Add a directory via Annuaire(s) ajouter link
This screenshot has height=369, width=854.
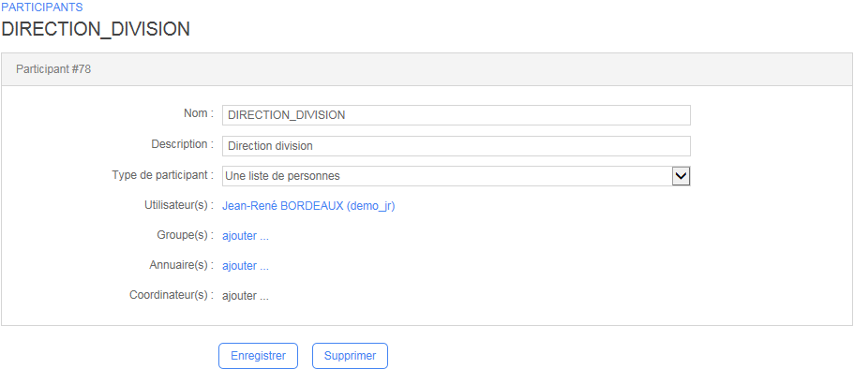pos(246,266)
